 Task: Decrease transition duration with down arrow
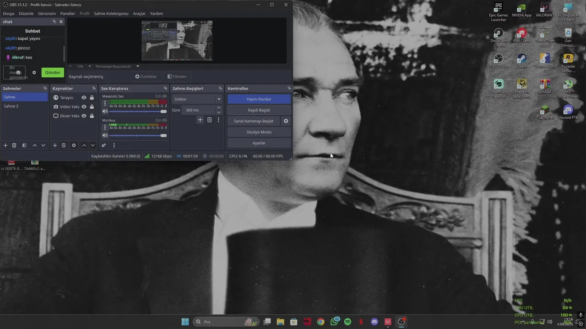[218, 112]
